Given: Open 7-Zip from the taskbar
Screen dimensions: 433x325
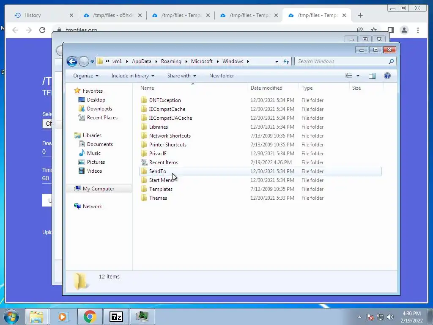Looking at the screenshot, I should [116, 317].
